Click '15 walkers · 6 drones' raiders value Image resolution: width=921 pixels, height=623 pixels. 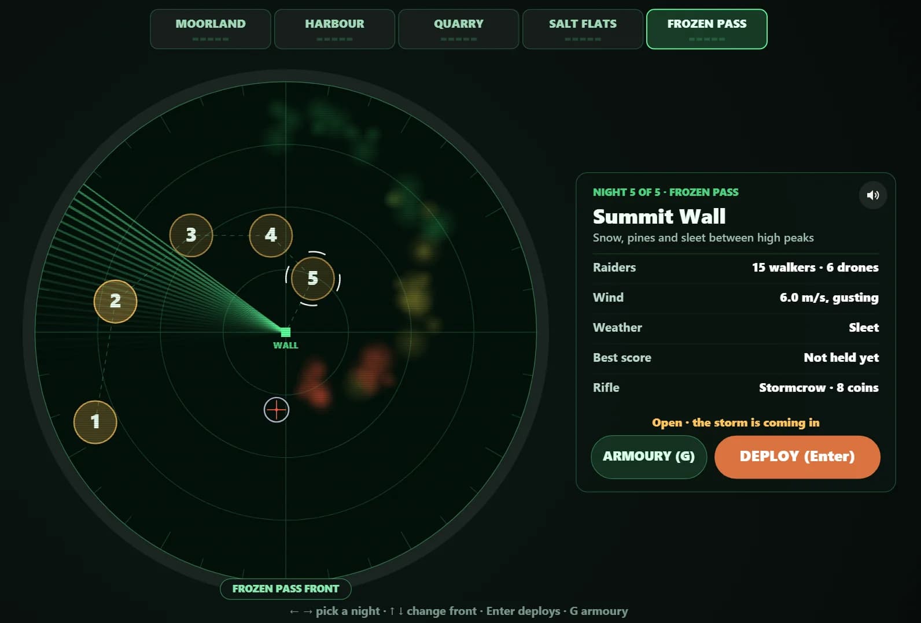coord(815,268)
